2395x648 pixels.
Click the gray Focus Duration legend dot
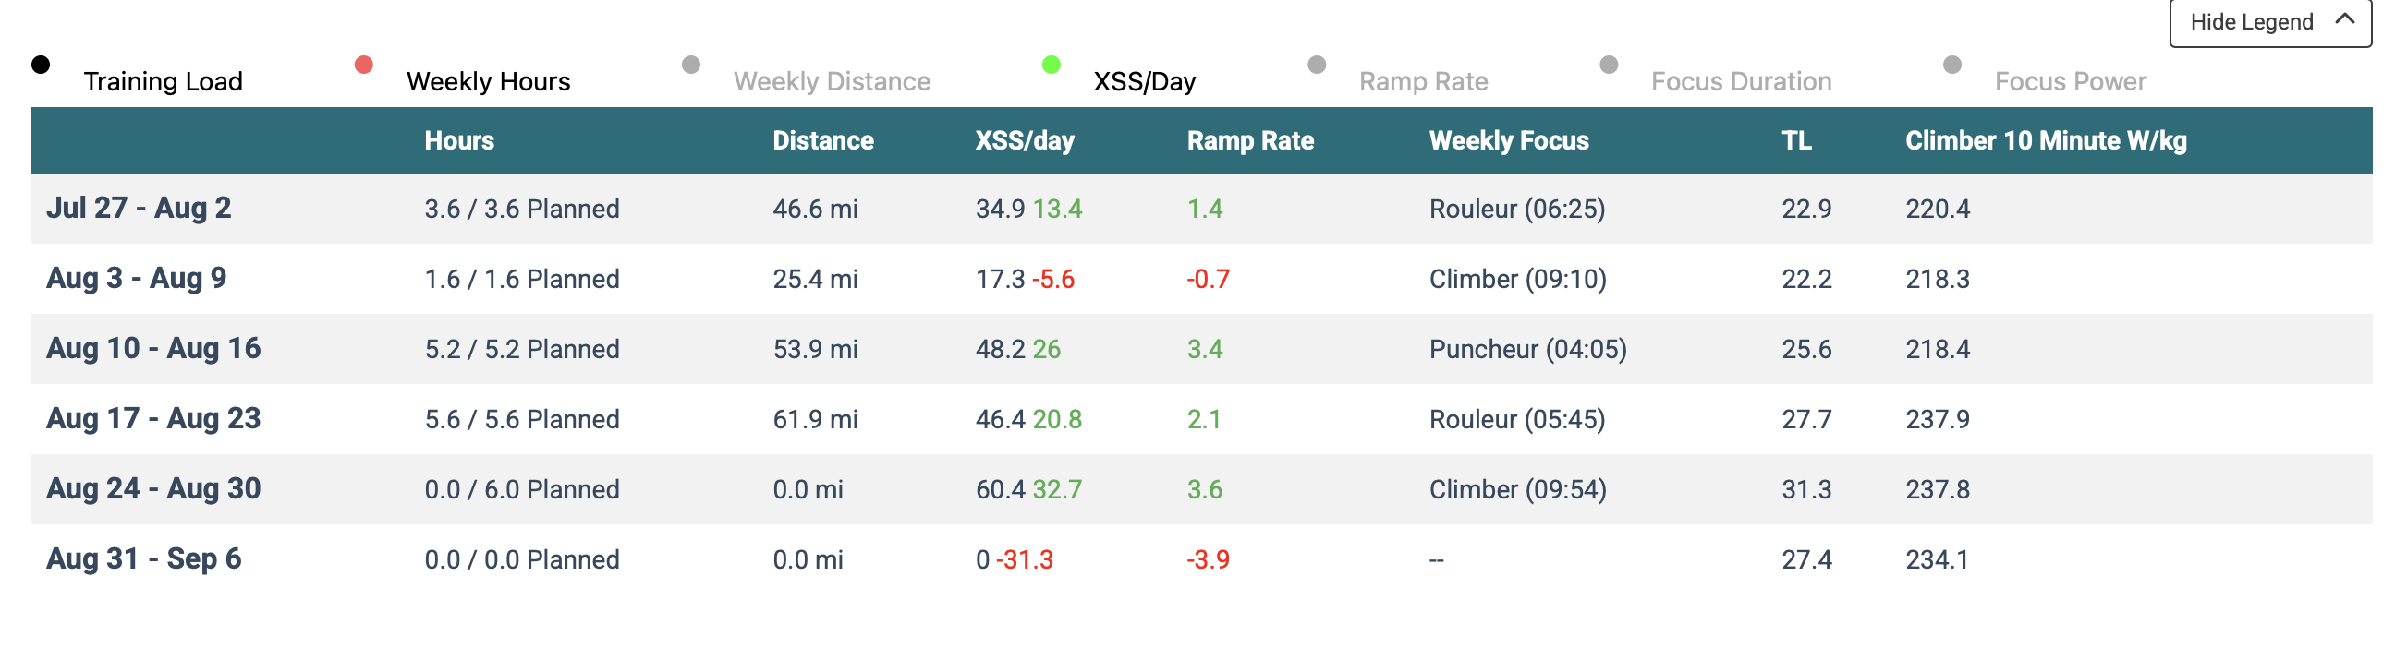pos(1609,65)
